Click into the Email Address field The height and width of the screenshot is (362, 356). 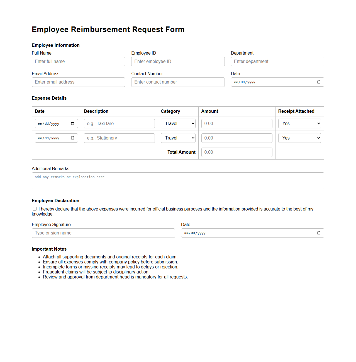[x=78, y=82]
